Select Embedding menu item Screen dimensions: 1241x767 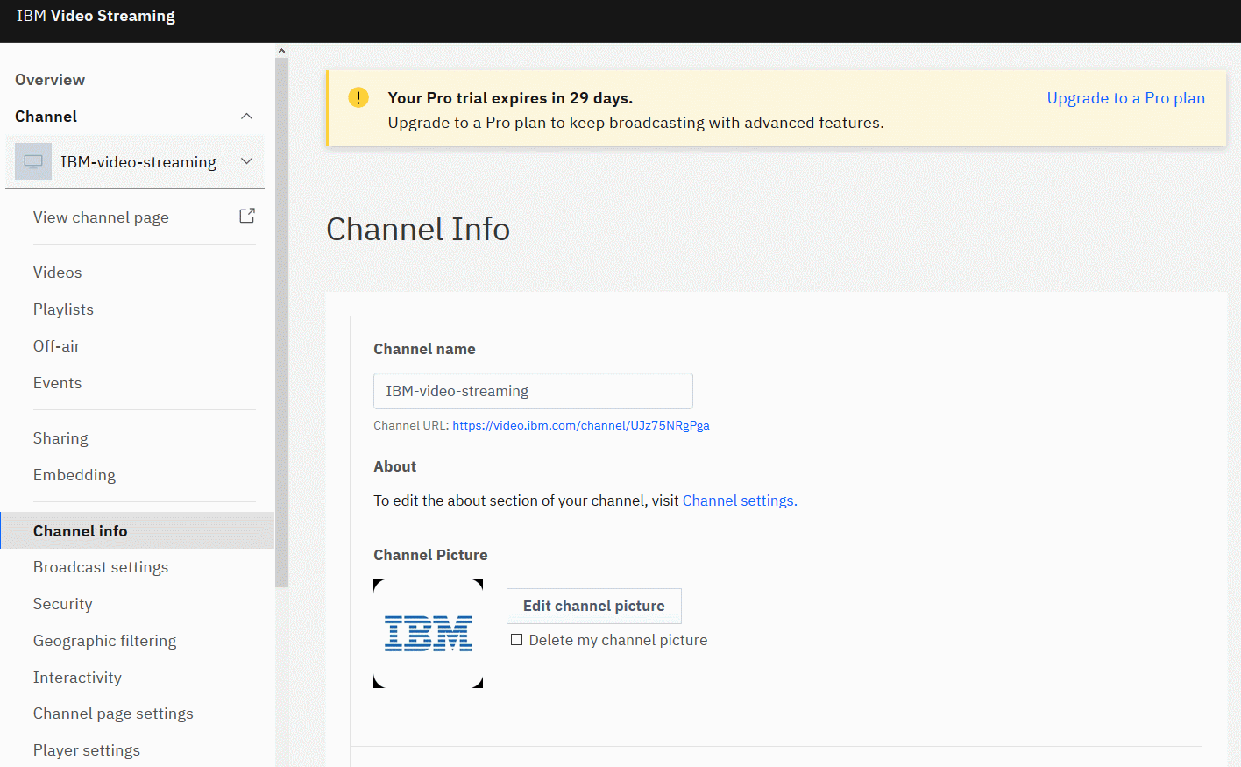point(74,475)
